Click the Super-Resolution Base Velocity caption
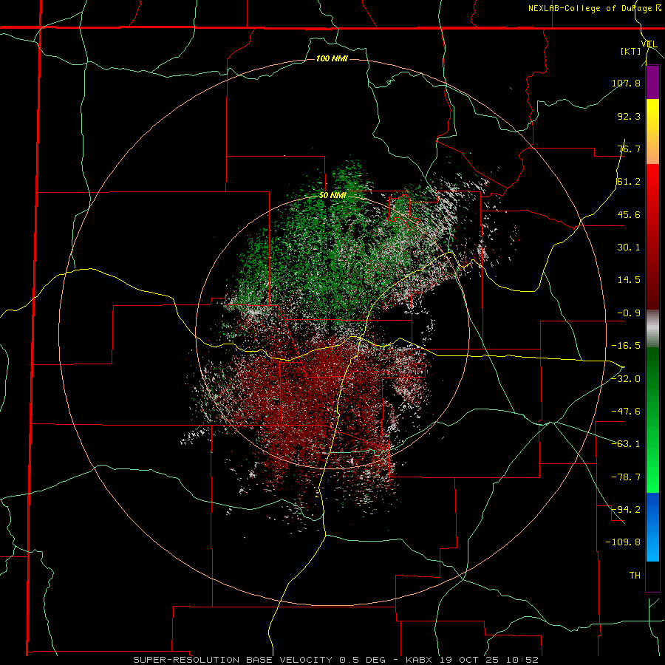 [x=336, y=660]
